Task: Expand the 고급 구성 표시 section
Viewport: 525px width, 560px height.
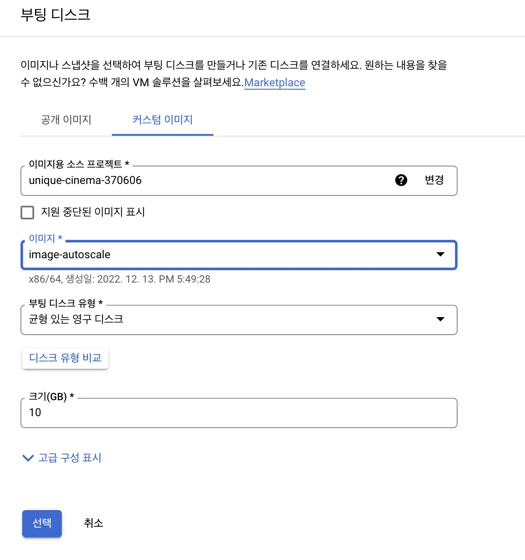Action: 70,458
